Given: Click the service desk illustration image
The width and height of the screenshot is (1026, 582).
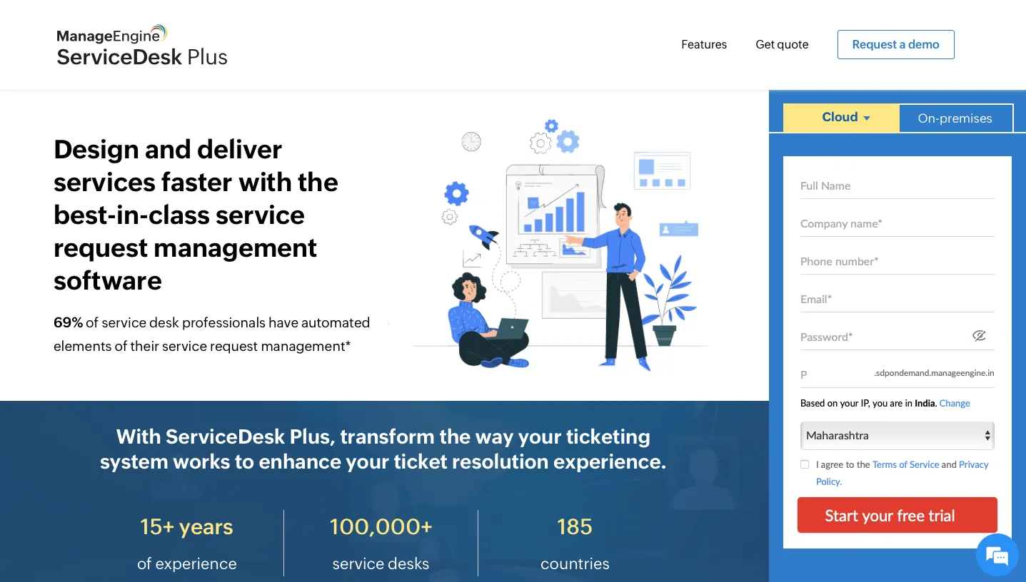Looking at the screenshot, I should pyautogui.click(x=560, y=244).
